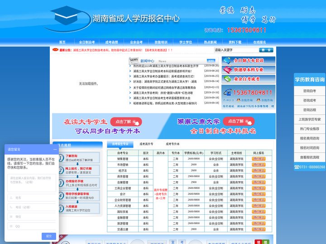Open 技能培训 navigation item
This screenshot has width=326, height=244.
pos(161,42)
